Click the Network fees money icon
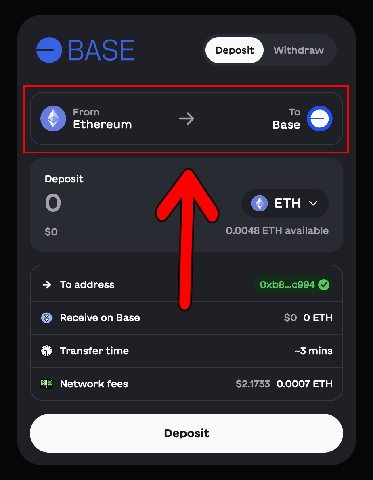 click(x=46, y=384)
